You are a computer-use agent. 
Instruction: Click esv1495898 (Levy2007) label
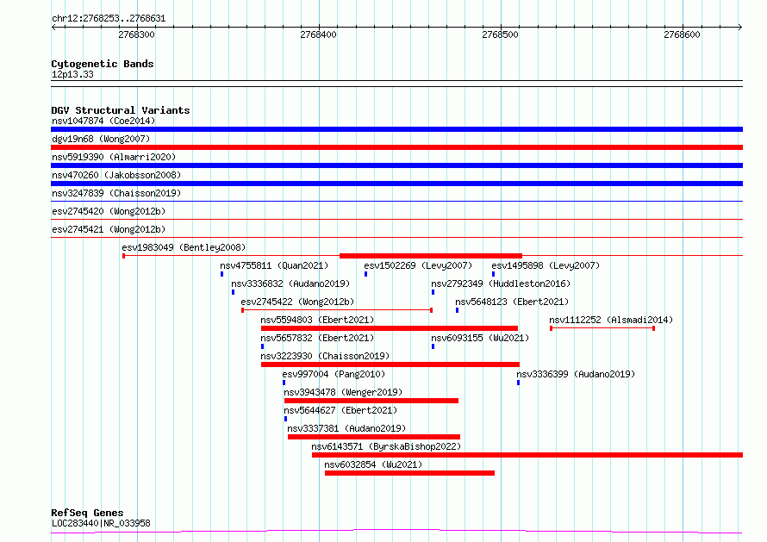point(546,265)
